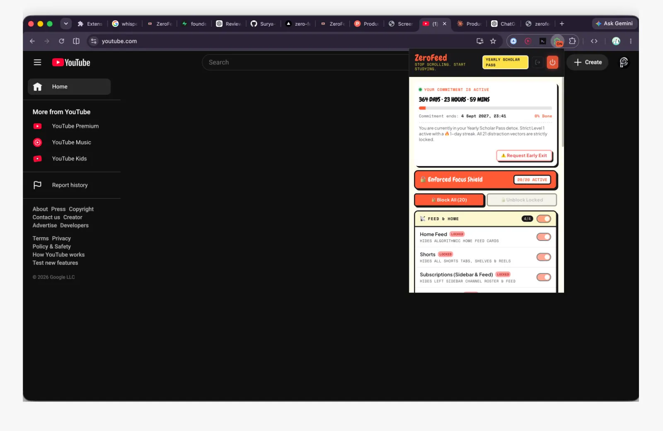Click the code brackets toolbar icon
The height and width of the screenshot is (431, 663).
pyautogui.click(x=594, y=41)
